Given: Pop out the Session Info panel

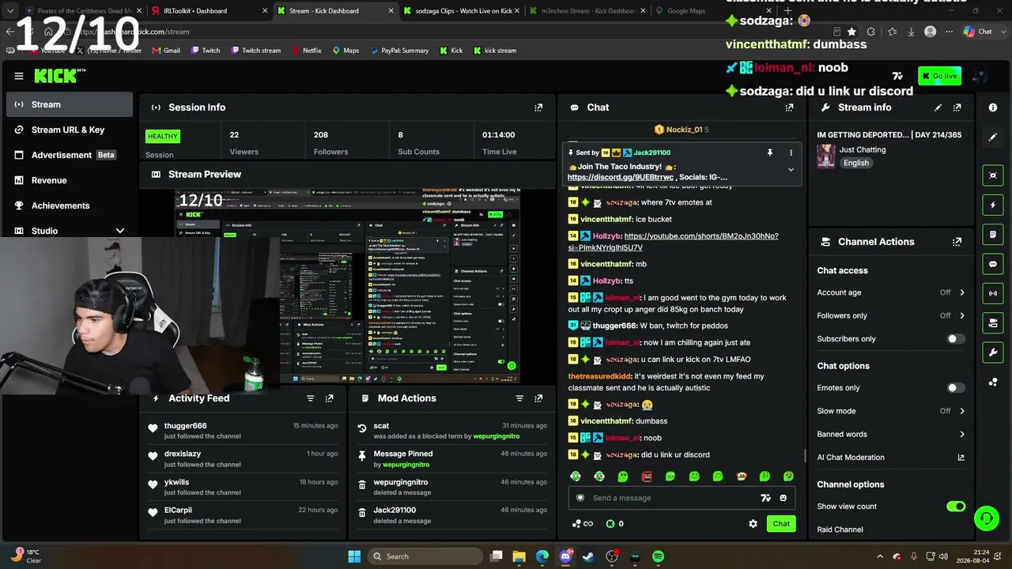Looking at the screenshot, I should click(x=538, y=107).
